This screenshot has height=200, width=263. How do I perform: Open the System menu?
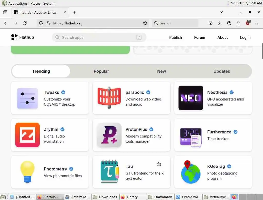coord(49,3)
